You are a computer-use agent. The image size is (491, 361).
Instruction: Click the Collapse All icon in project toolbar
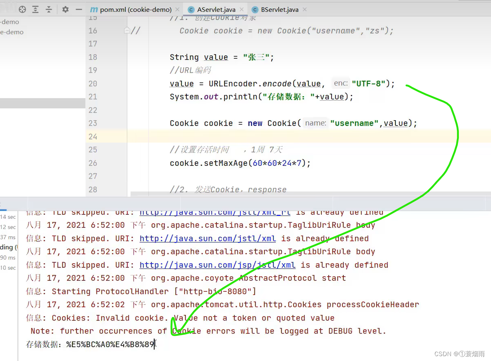[49, 9]
